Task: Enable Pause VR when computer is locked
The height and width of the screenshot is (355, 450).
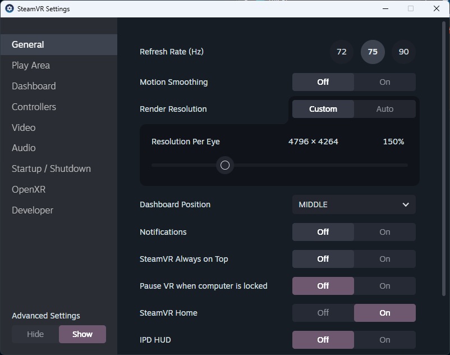Action: (385, 286)
